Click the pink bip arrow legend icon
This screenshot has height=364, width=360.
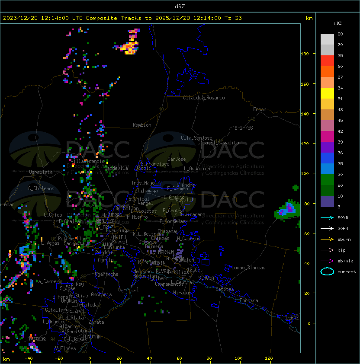click(x=327, y=250)
